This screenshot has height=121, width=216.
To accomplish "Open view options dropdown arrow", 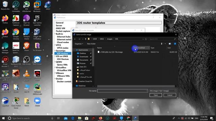I will click(x=165, y=44).
